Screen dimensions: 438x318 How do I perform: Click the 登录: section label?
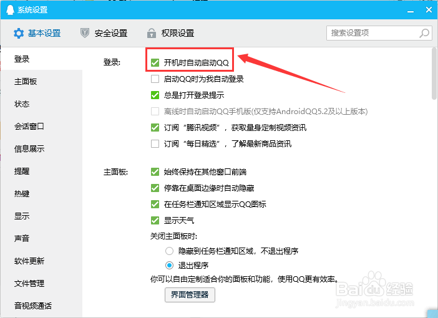point(112,62)
